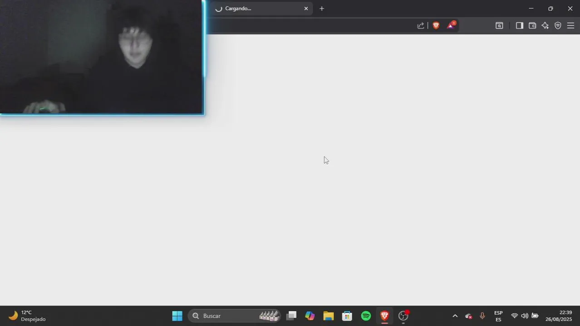Expand the hidden system tray icons chevron

(x=455, y=316)
